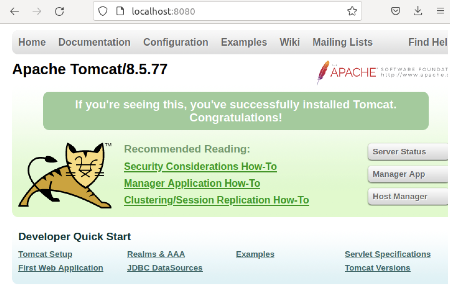450x296 pixels.
Task: Open the First Web Application link
Action: coord(61,268)
